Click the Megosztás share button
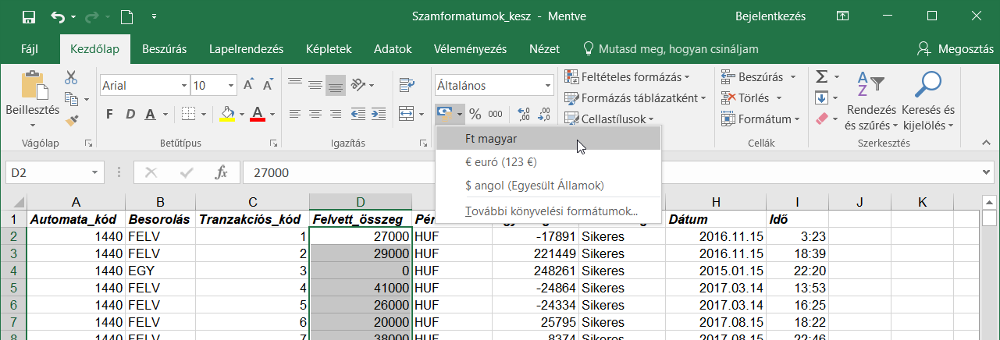Screen dimensions: 1000x340 (956, 49)
